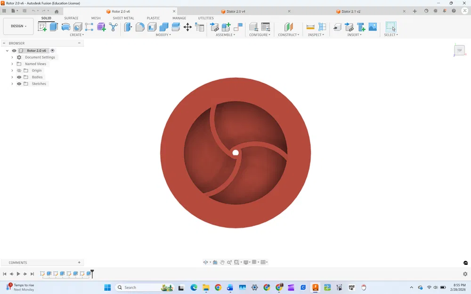Play the timeline history
Viewport: 471px width, 294px height.
coord(18,274)
